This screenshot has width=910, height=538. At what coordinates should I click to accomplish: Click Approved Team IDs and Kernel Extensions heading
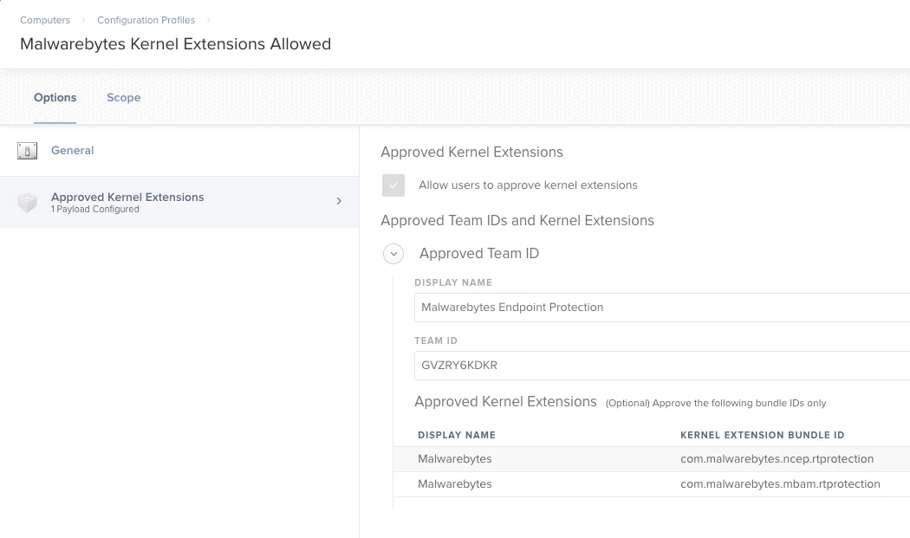pos(517,221)
